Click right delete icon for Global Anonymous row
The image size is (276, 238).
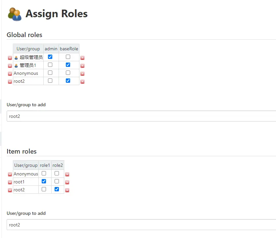click(x=82, y=74)
